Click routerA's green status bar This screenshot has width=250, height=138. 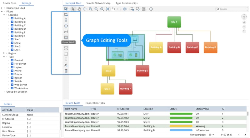(x=181, y=114)
